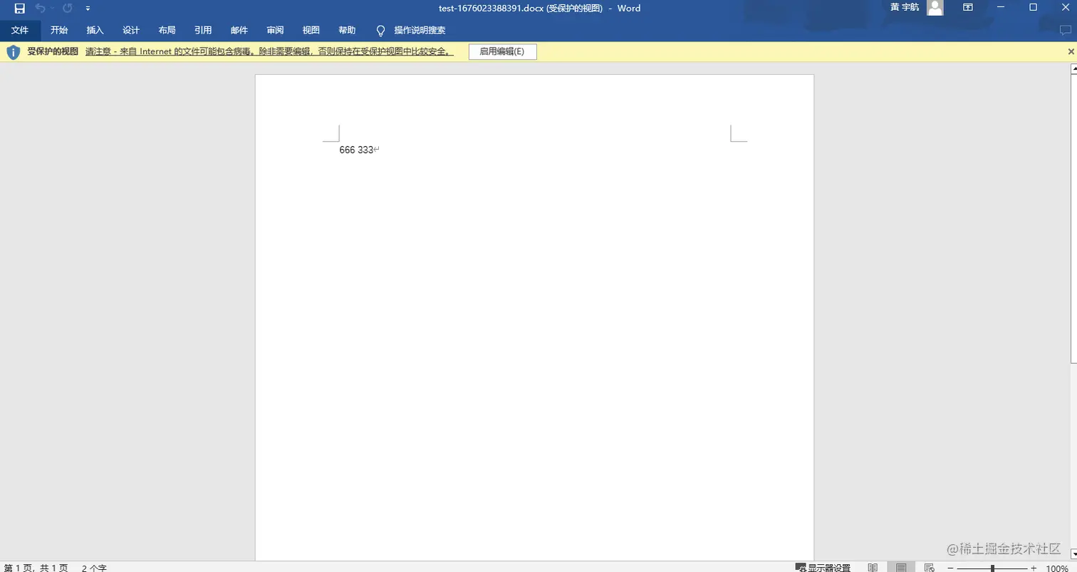Select Print Layout view icon
This screenshot has height=572, width=1077.
click(x=901, y=568)
